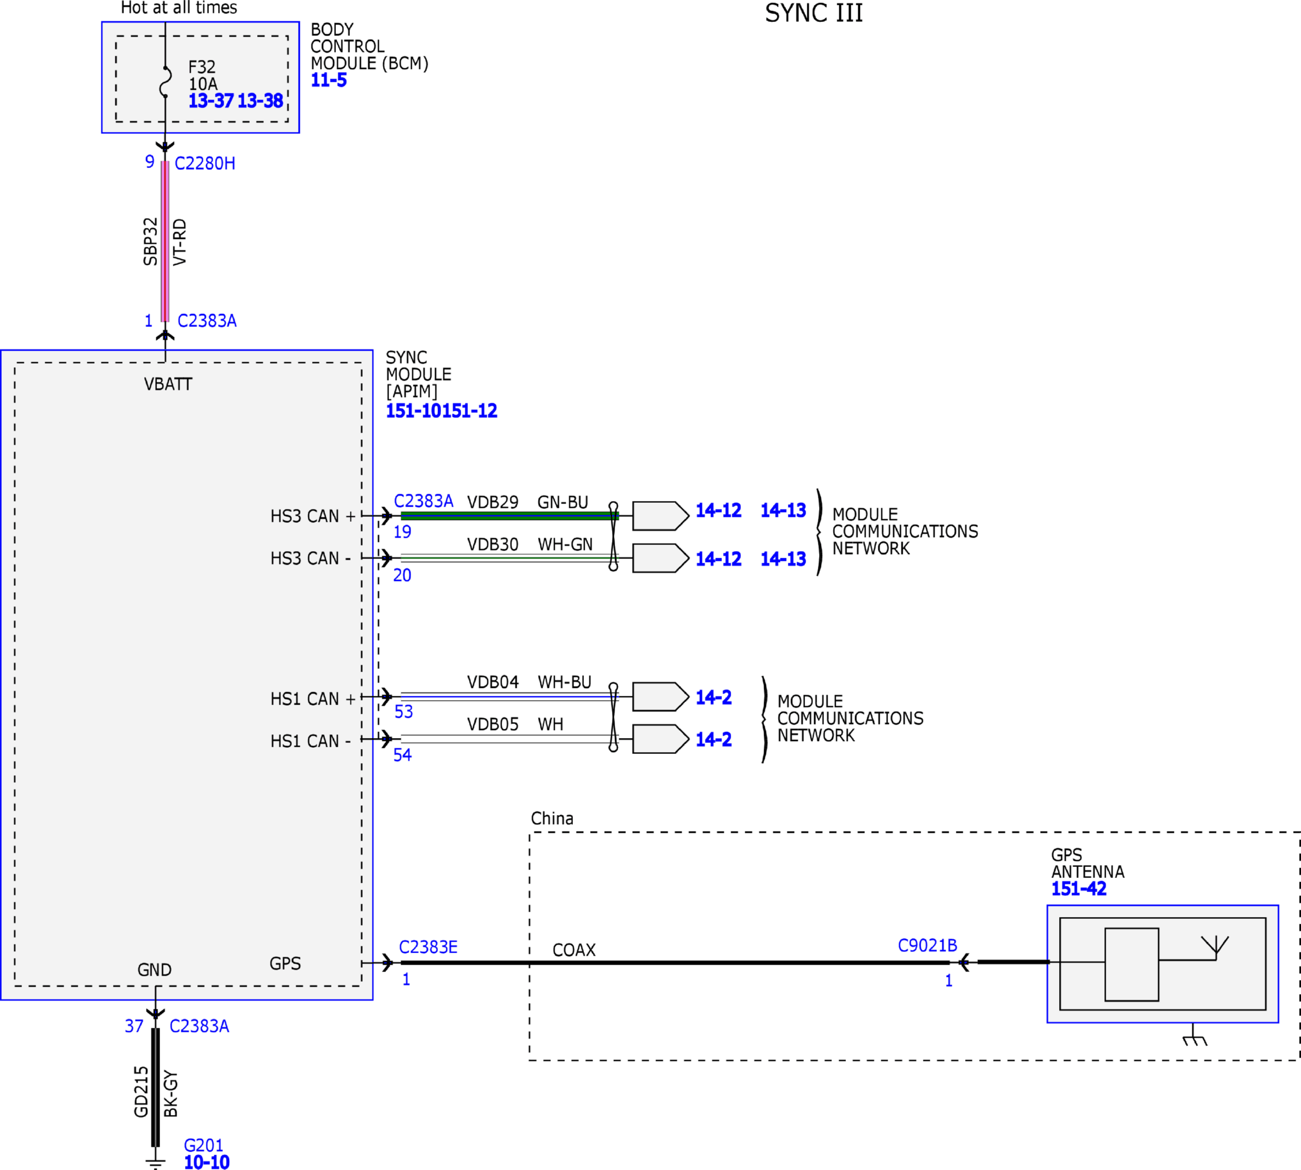Click pin number 53 on HS1 CAN +

tap(404, 712)
